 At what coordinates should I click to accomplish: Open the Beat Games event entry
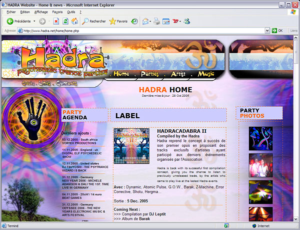click(82, 196)
